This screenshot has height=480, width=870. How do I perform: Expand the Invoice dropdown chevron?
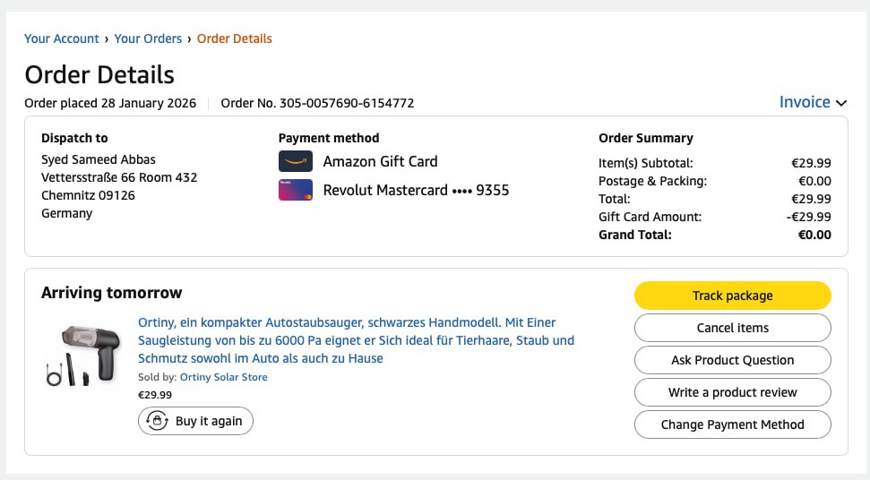841,103
